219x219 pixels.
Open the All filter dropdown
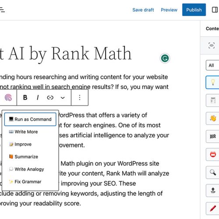(212, 65)
